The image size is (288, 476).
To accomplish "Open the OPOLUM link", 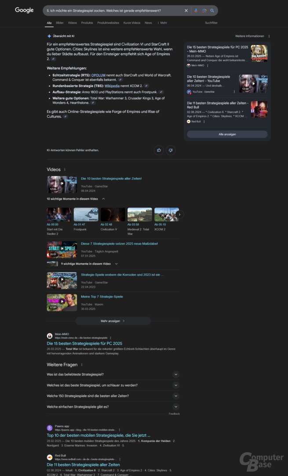I will point(98,75).
